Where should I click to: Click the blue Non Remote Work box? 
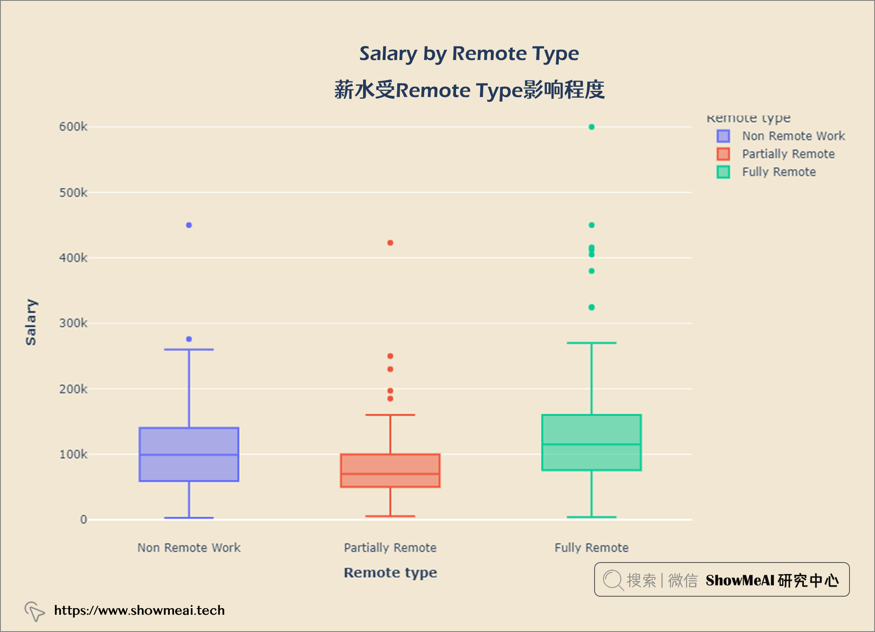click(x=189, y=454)
